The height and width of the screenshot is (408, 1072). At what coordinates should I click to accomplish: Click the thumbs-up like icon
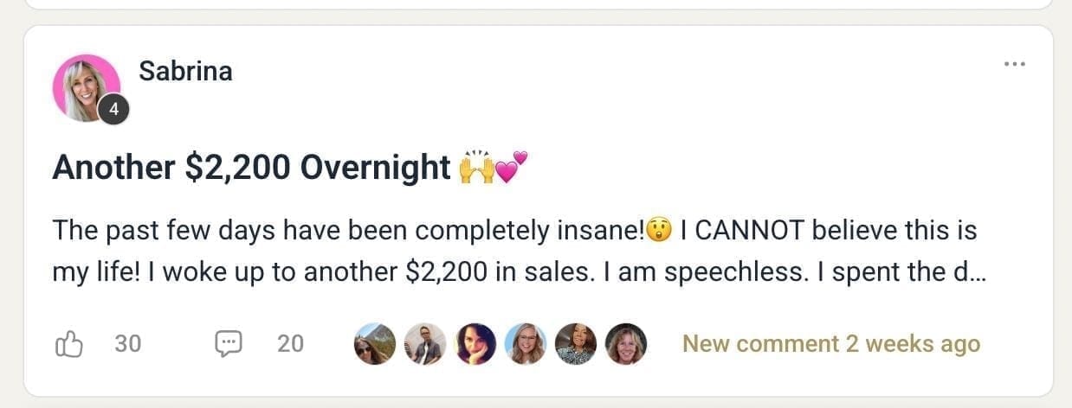point(69,344)
